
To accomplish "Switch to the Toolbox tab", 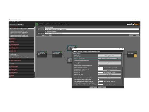I will 20,24.
